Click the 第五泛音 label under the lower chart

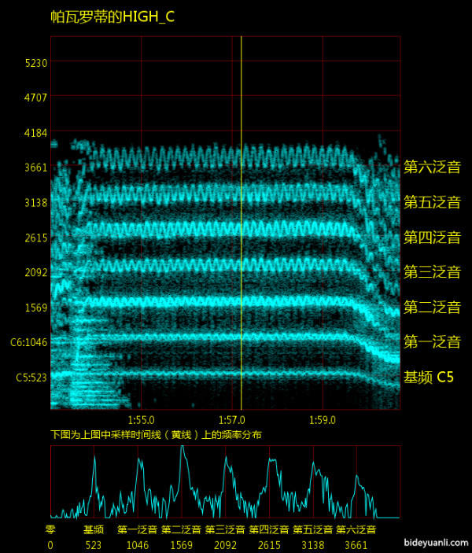tap(312, 529)
